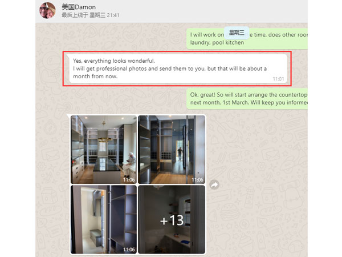The height and width of the screenshot is (257, 342).
Task: Click 11:06 timestamp on the first closet photo
Action: (129, 180)
